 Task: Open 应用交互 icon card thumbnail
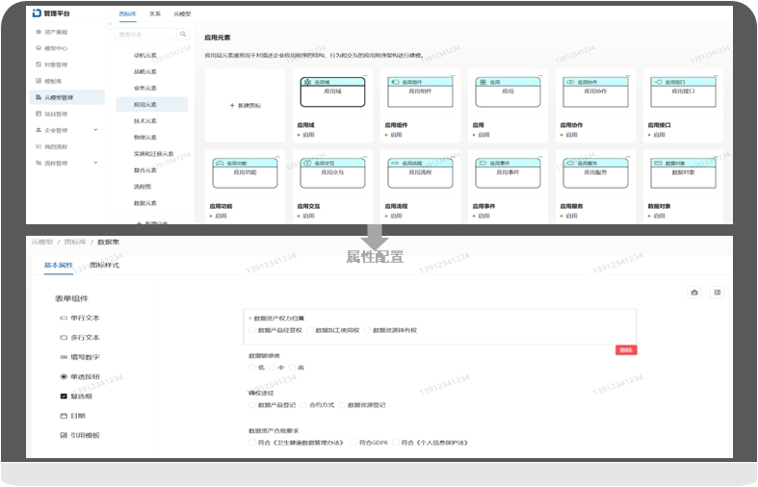point(332,173)
